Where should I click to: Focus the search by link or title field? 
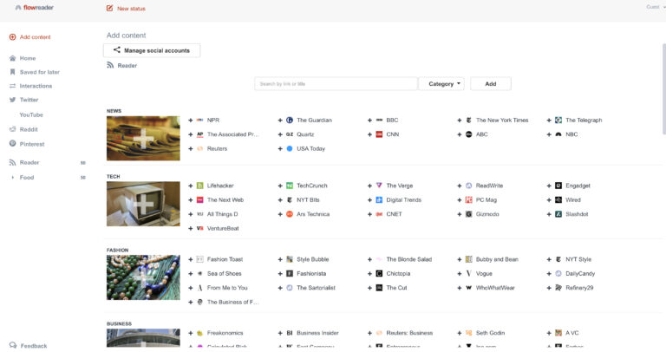point(336,83)
